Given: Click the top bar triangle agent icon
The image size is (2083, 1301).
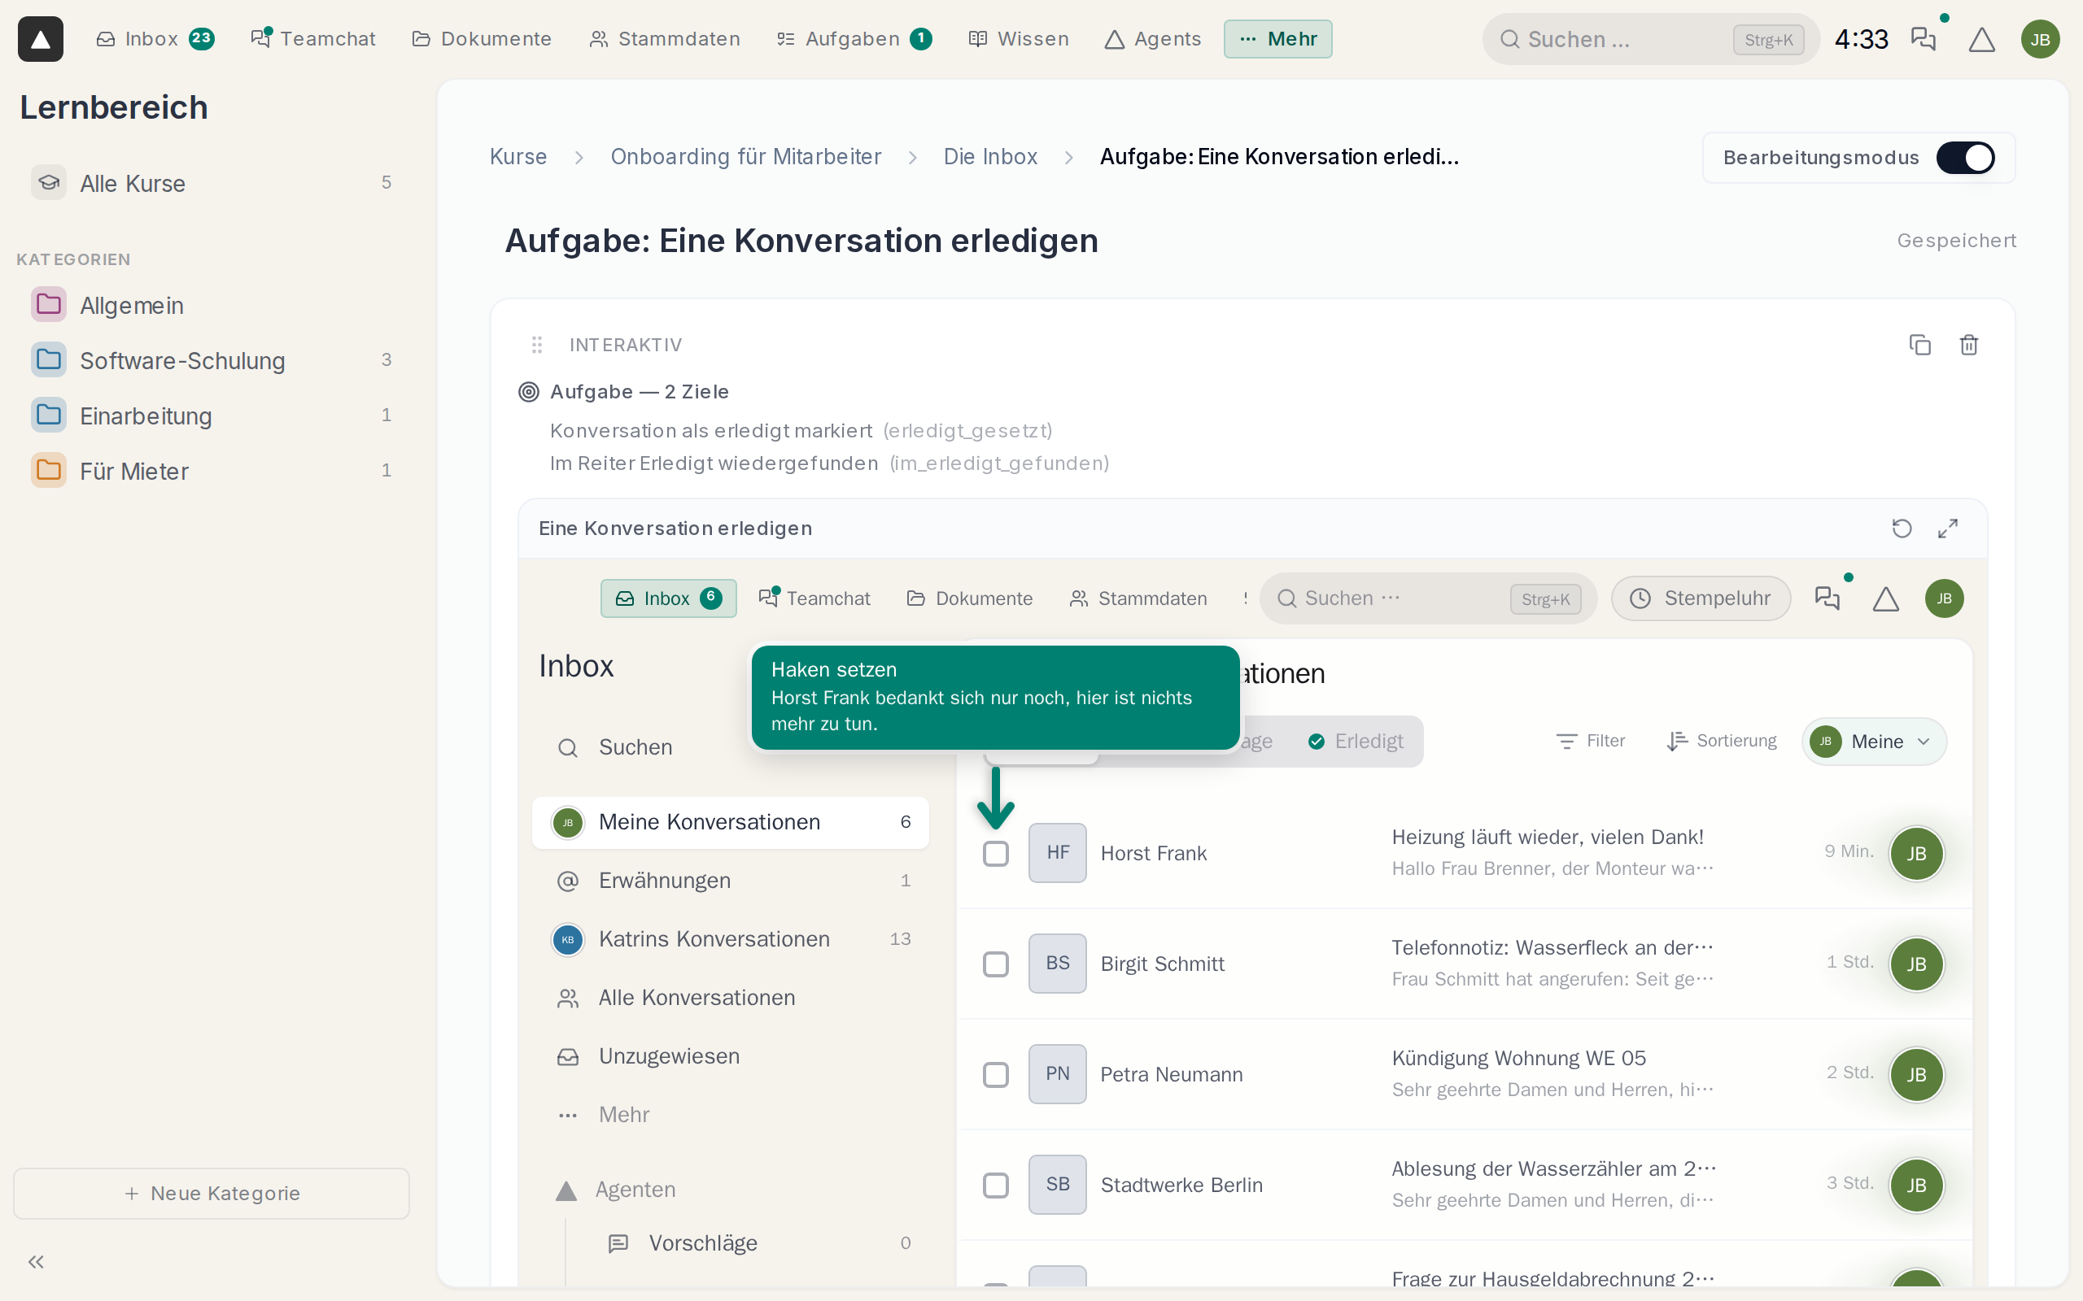Looking at the screenshot, I should (x=1981, y=40).
